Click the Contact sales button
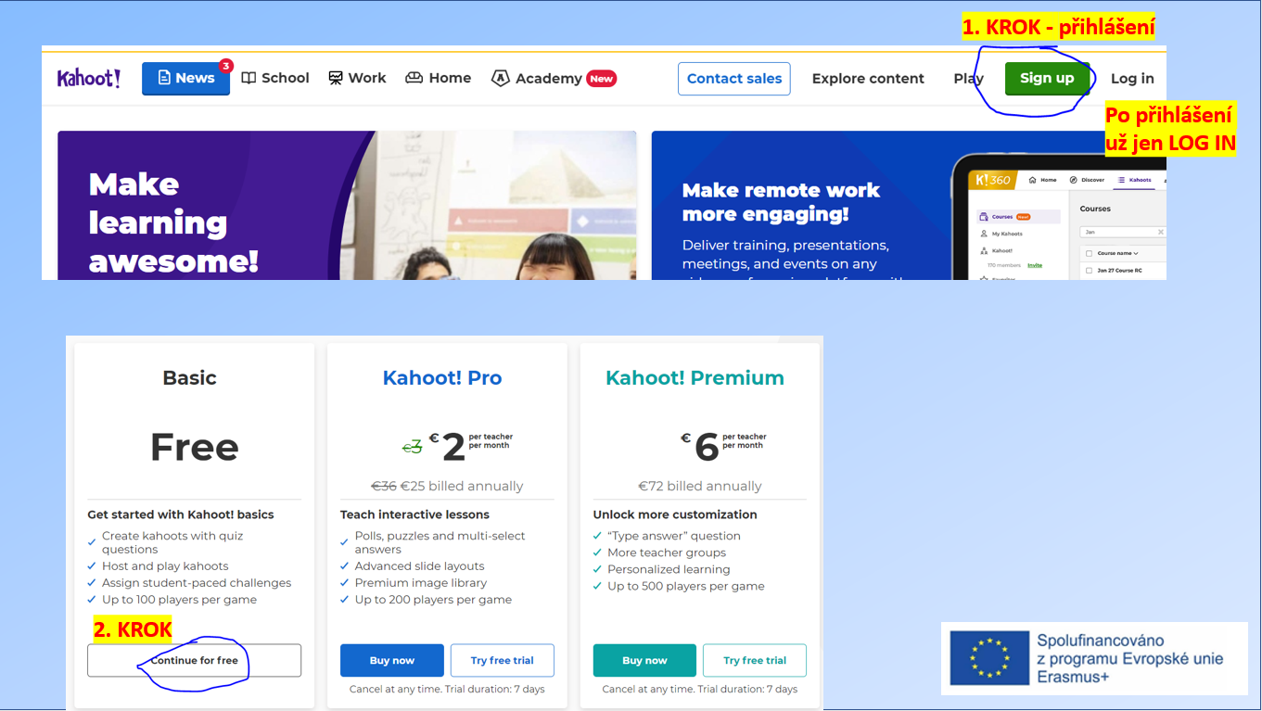The width and height of the screenshot is (1262, 711). click(734, 78)
